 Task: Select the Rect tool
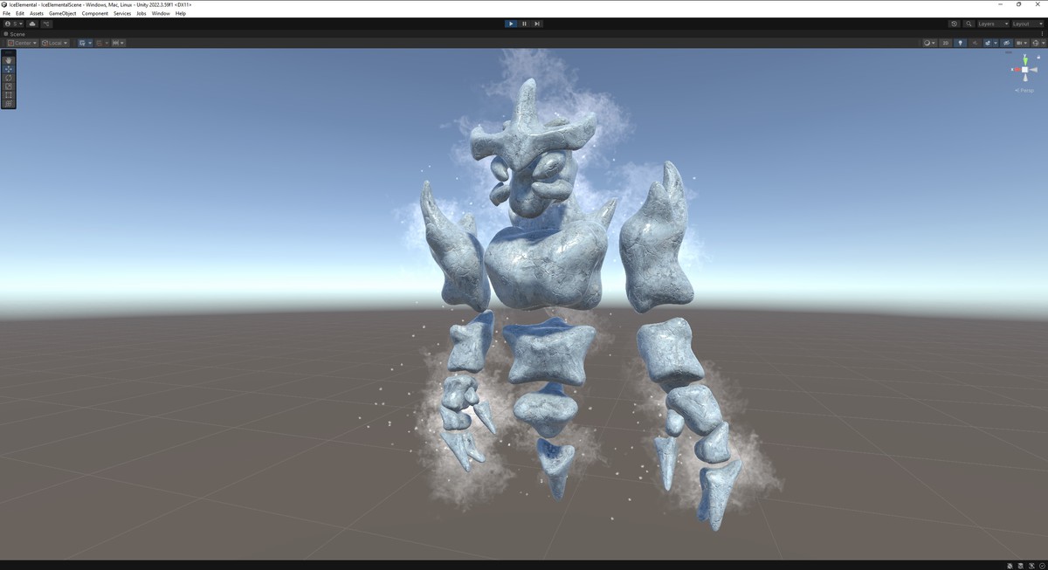pyautogui.click(x=9, y=95)
